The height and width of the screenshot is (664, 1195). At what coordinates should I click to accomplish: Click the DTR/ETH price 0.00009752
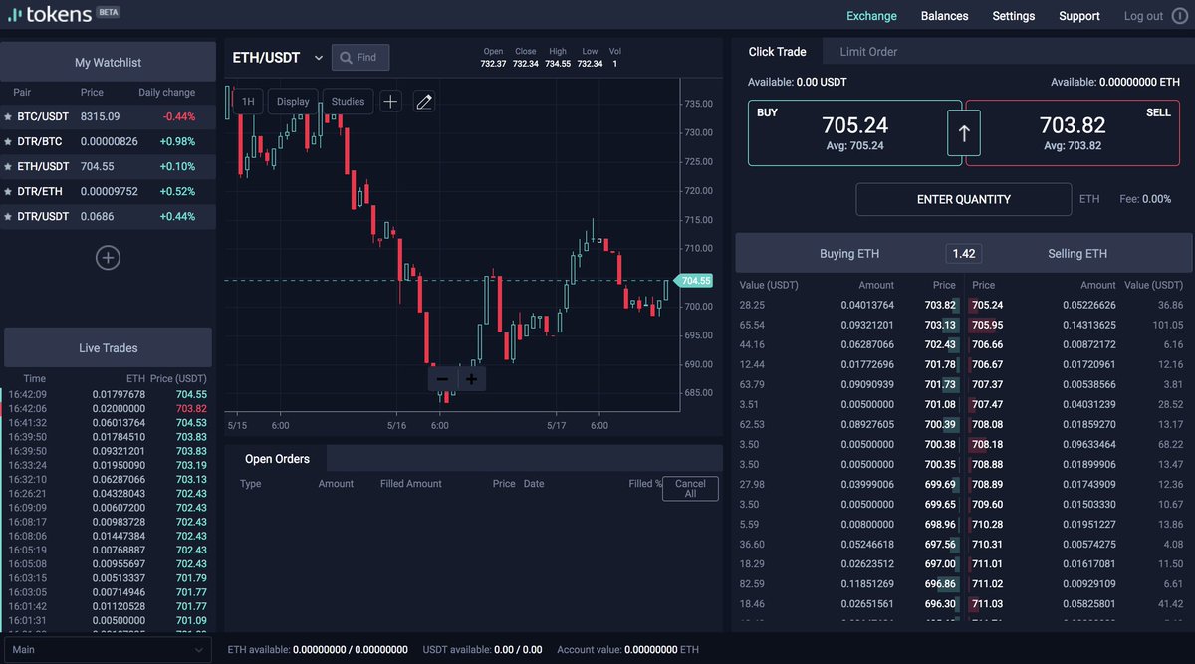110,192
